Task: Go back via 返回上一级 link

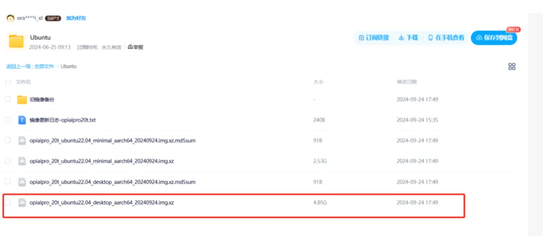Action: tap(18, 66)
